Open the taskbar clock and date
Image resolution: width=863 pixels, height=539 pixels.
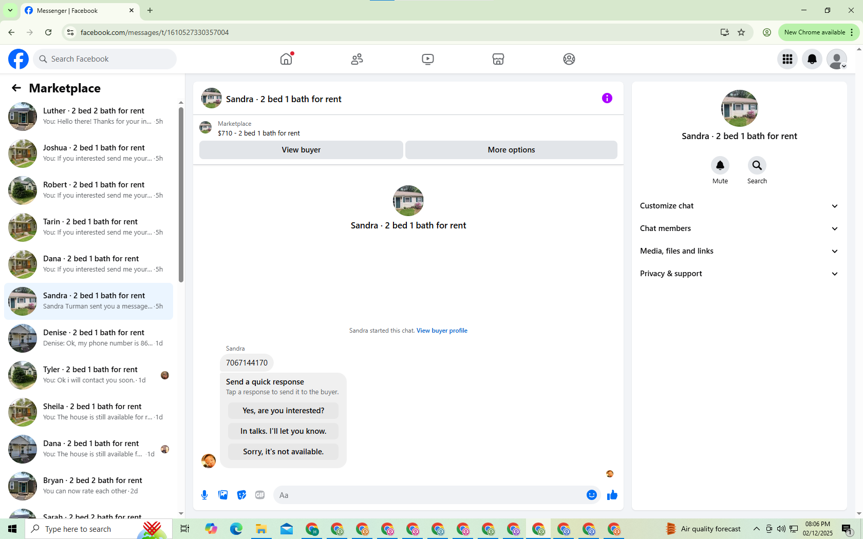pyautogui.click(x=818, y=529)
